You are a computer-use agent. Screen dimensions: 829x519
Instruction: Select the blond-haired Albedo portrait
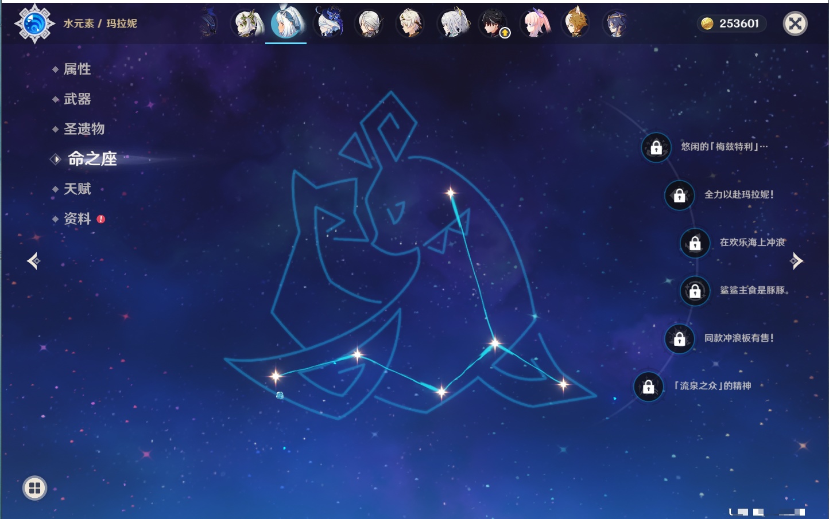click(x=410, y=24)
